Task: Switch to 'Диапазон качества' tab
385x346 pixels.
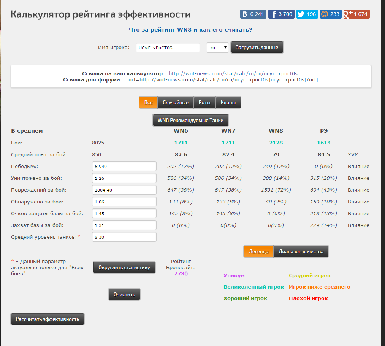Action: pyautogui.click(x=301, y=251)
